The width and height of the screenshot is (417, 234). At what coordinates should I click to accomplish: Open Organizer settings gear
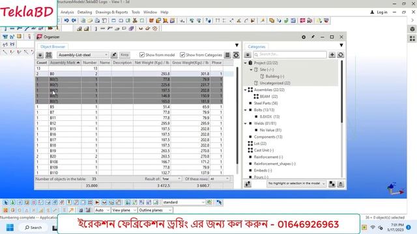tap(304, 37)
